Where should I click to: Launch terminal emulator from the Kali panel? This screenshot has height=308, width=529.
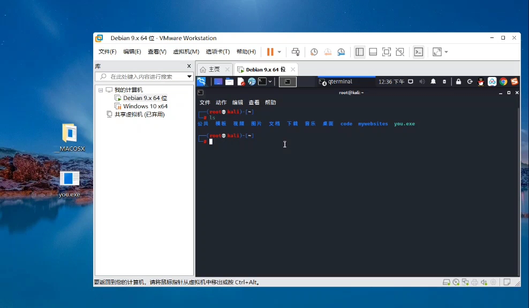pyautogui.click(x=262, y=82)
